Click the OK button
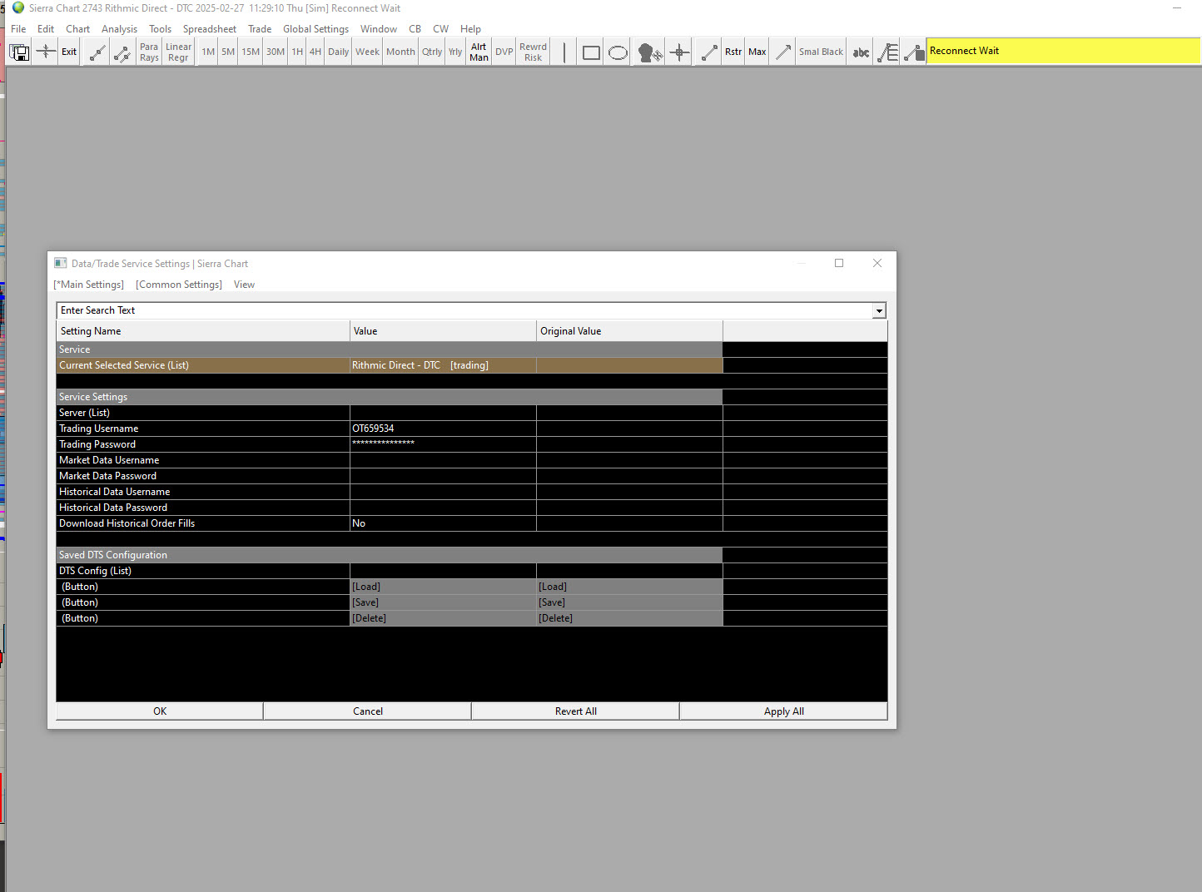 point(160,711)
